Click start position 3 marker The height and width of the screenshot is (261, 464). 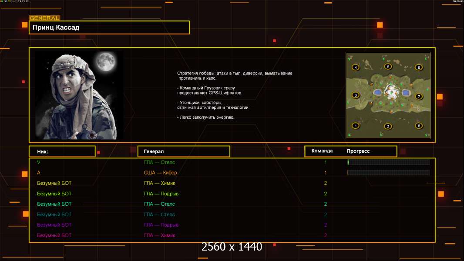click(x=355, y=95)
